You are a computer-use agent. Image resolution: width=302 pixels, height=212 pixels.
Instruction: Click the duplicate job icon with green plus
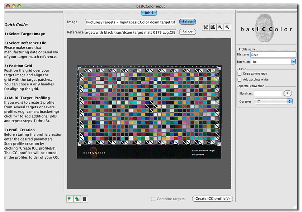pyautogui.click(x=77, y=199)
